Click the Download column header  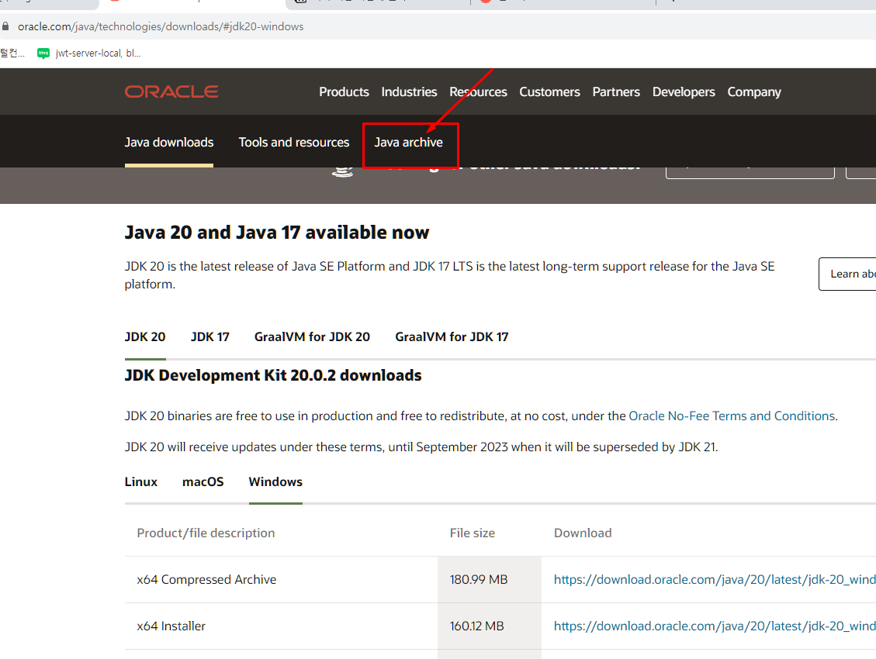tap(583, 533)
